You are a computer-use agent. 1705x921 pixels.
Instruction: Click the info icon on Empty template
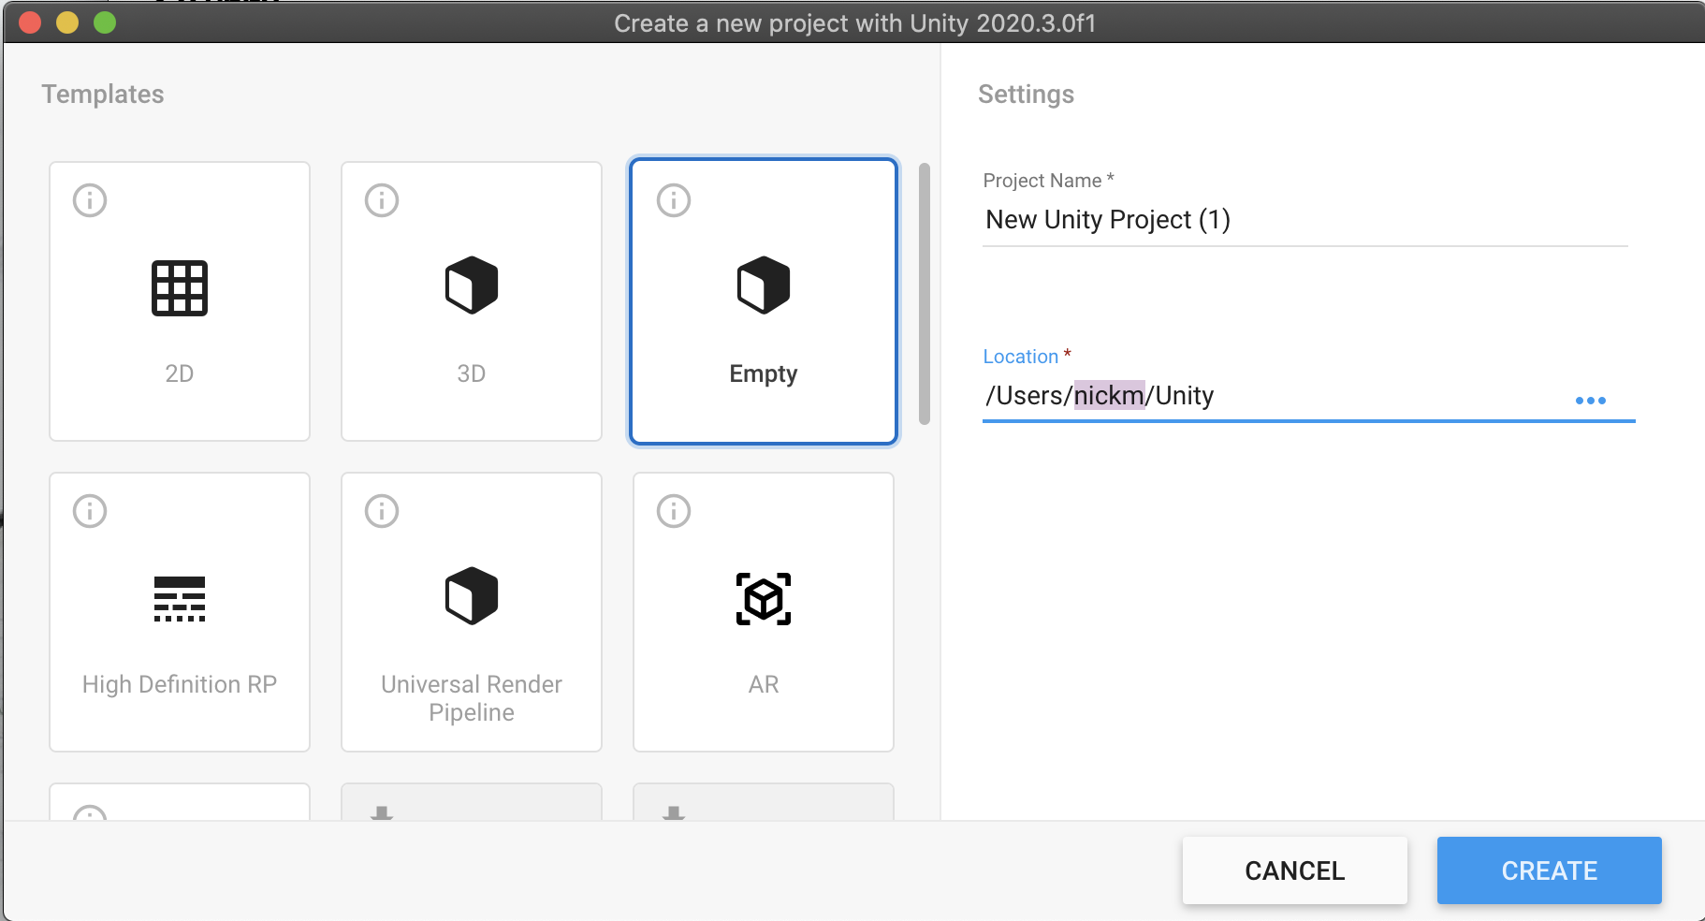coord(674,200)
